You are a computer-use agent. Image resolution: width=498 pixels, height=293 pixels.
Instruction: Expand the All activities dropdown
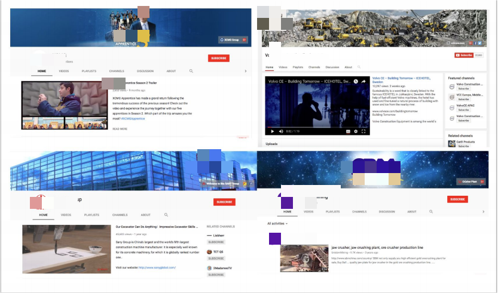(x=277, y=223)
